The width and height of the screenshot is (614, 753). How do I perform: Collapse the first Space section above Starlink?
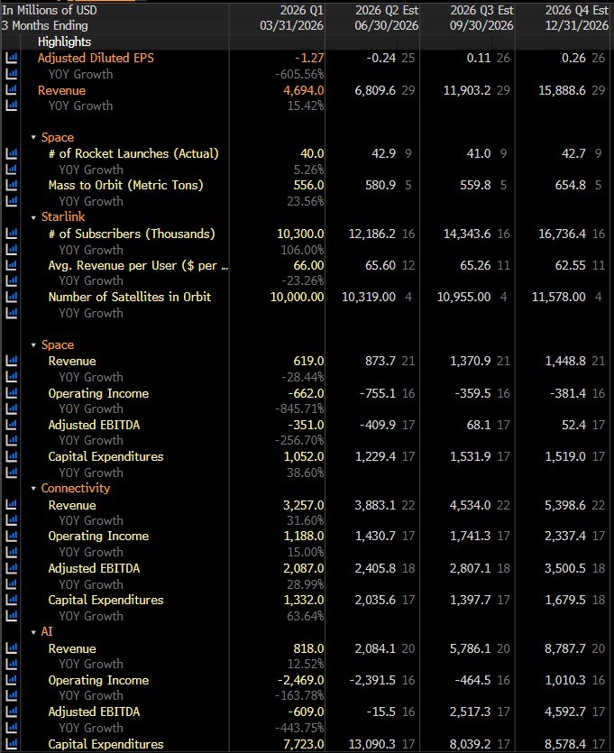click(x=33, y=138)
